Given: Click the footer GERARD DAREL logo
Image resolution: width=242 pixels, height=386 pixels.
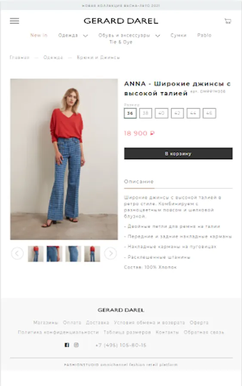Looking at the screenshot, I should [x=121, y=310].
